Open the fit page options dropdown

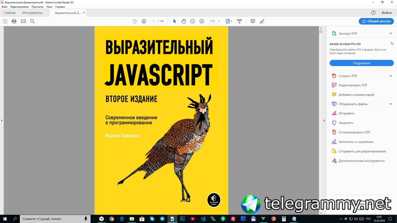(x=229, y=21)
